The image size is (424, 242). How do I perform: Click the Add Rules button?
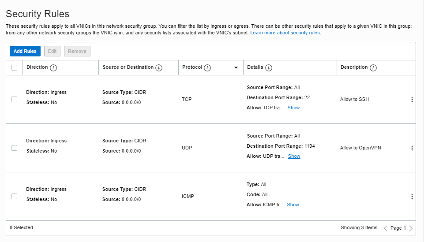(x=25, y=51)
